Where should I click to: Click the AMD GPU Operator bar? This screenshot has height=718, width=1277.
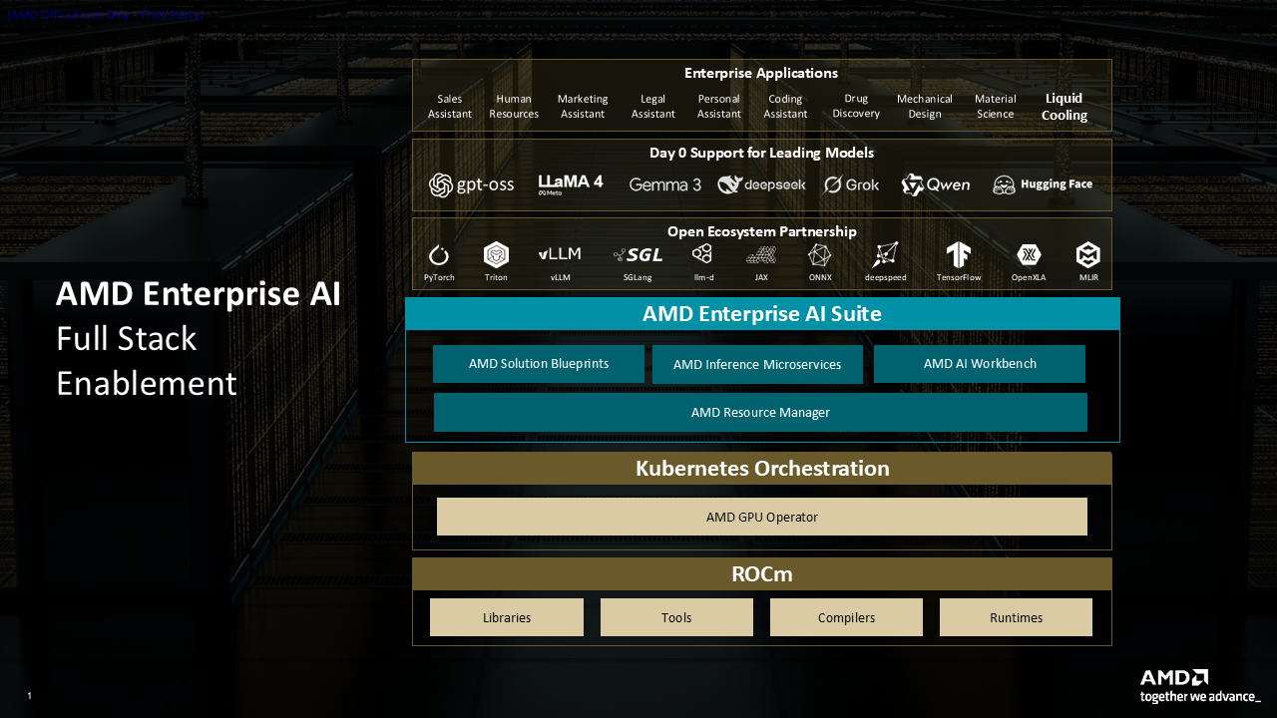click(x=761, y=517)
